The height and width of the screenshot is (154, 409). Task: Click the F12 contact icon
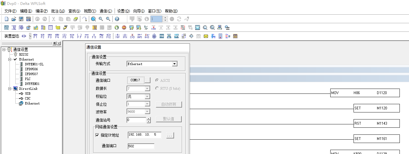click(x=108, y=36)
